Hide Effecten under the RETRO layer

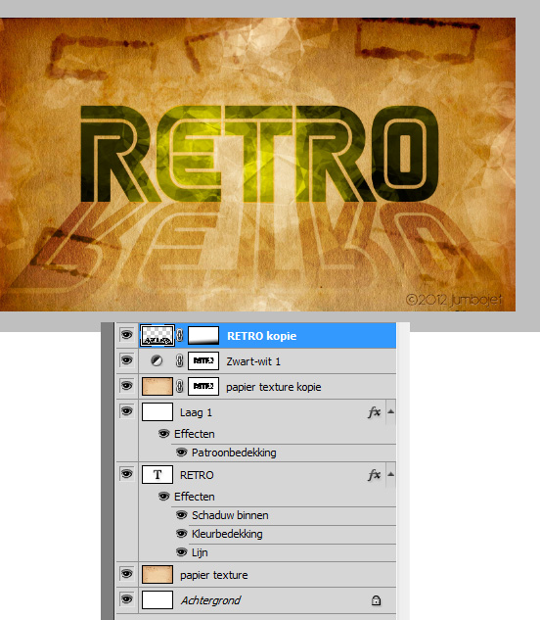click(164, 497)
